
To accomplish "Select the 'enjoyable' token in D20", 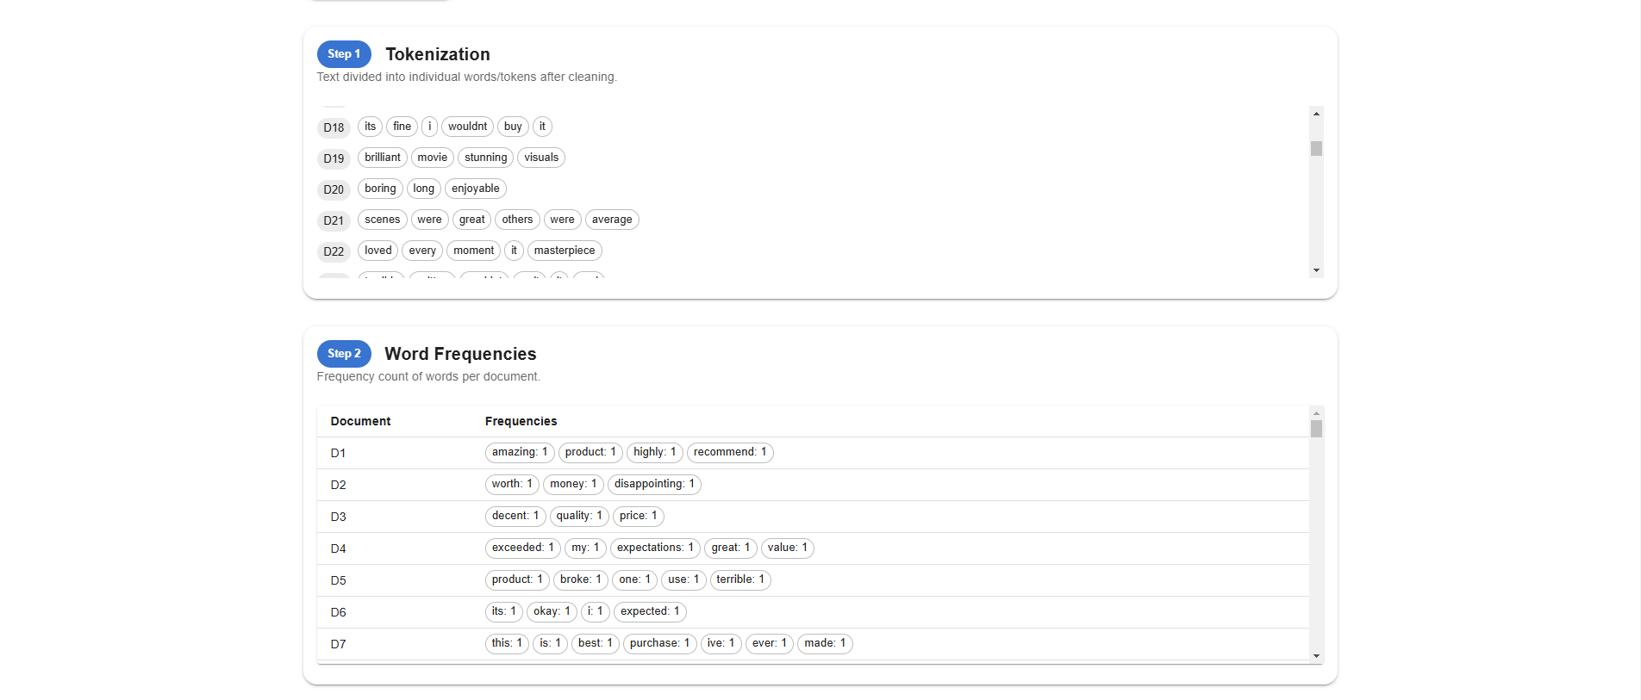I will [x=476, y=189].
